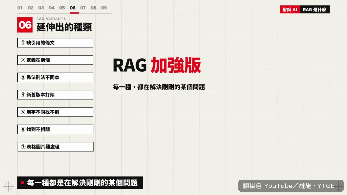Click the item "⑤ 用字不同找不到"

[55, 112]
